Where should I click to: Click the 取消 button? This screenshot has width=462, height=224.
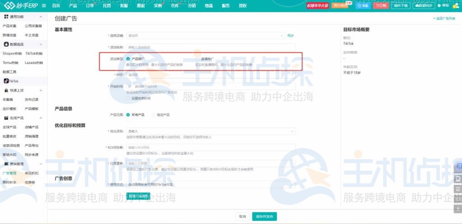click(242, 216)
